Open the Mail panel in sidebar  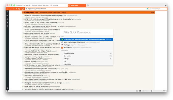[x=7, y=15]
